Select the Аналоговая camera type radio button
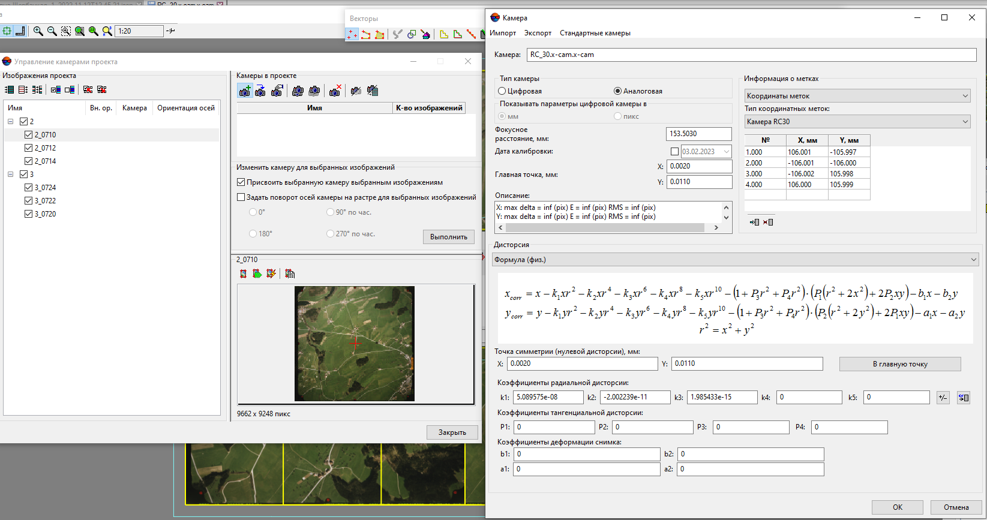The height and width of the screenshot is (520, 987). (x=617, y=91)
